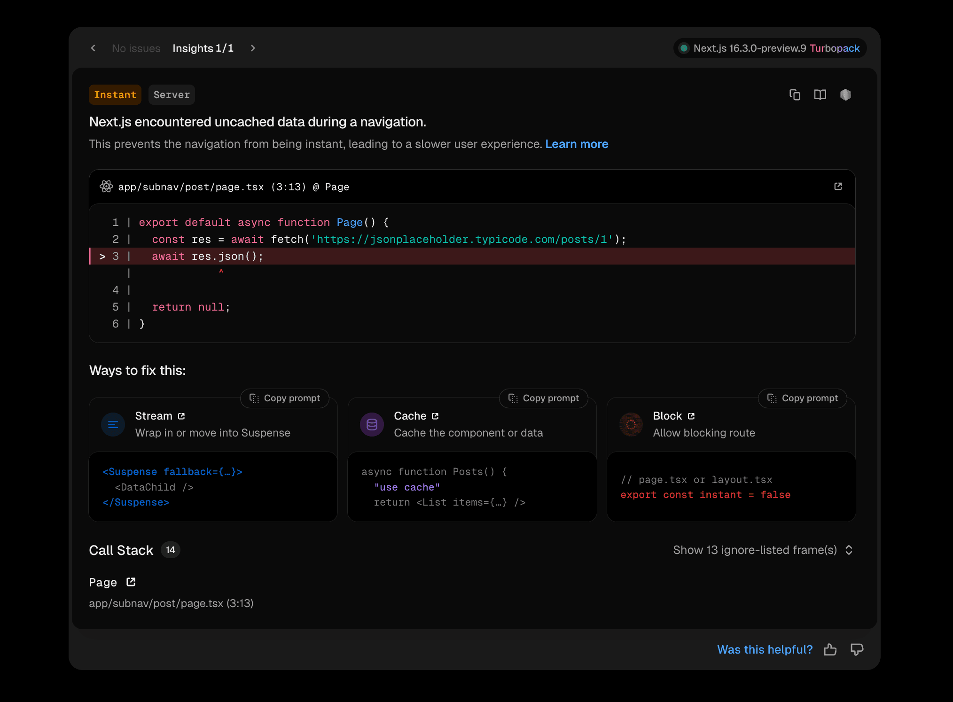Screen dimensions: 953x702
Task: Click the Block card title
Action: (667, 416)
